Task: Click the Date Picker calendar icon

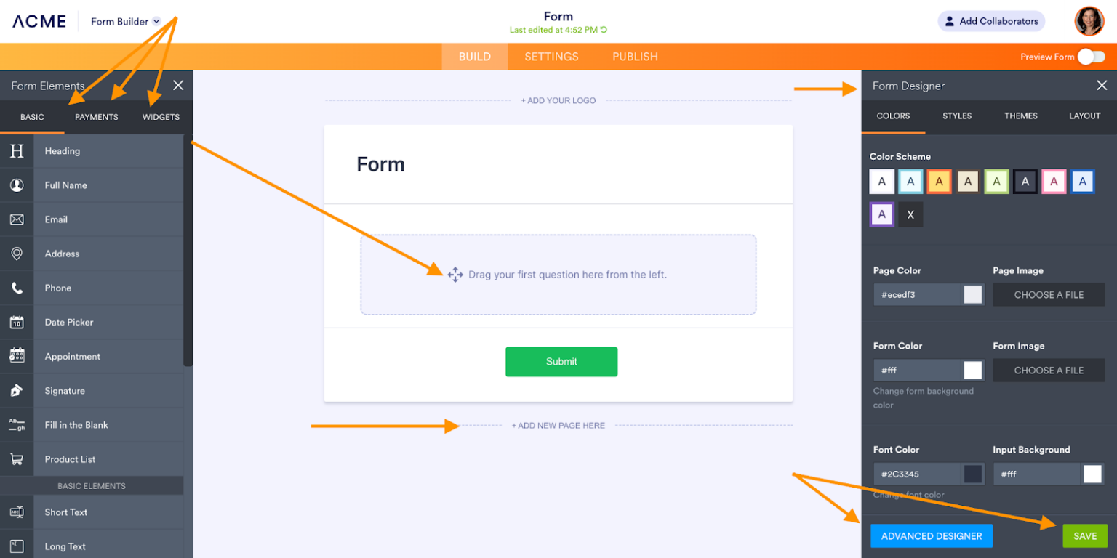Action: click(16, 322)
